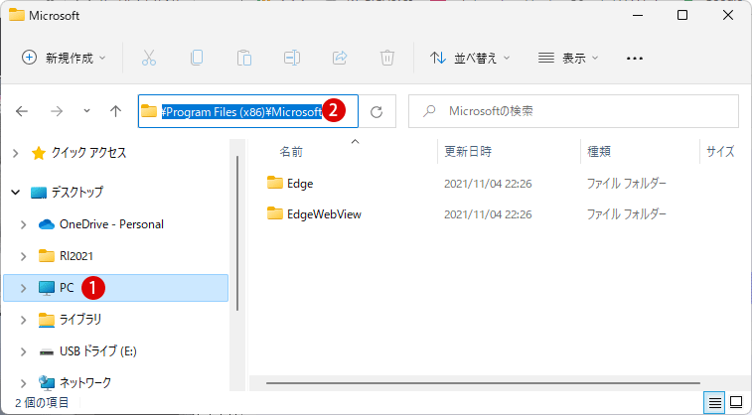Viewport: 752px width, 415px height.
Task: Select OneDrive - Personal in tree
Action: [101, 224]
